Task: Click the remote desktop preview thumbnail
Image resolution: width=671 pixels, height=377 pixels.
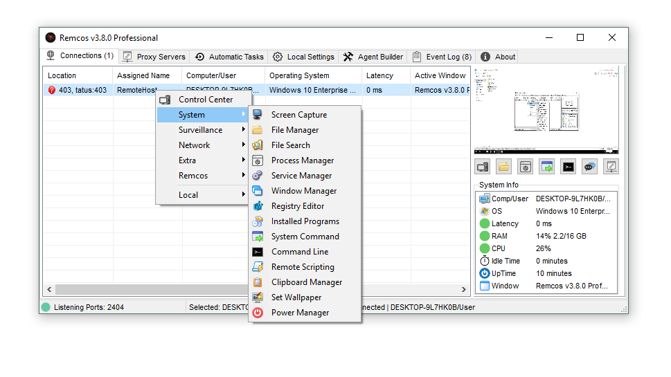Action: coord(546,111)
